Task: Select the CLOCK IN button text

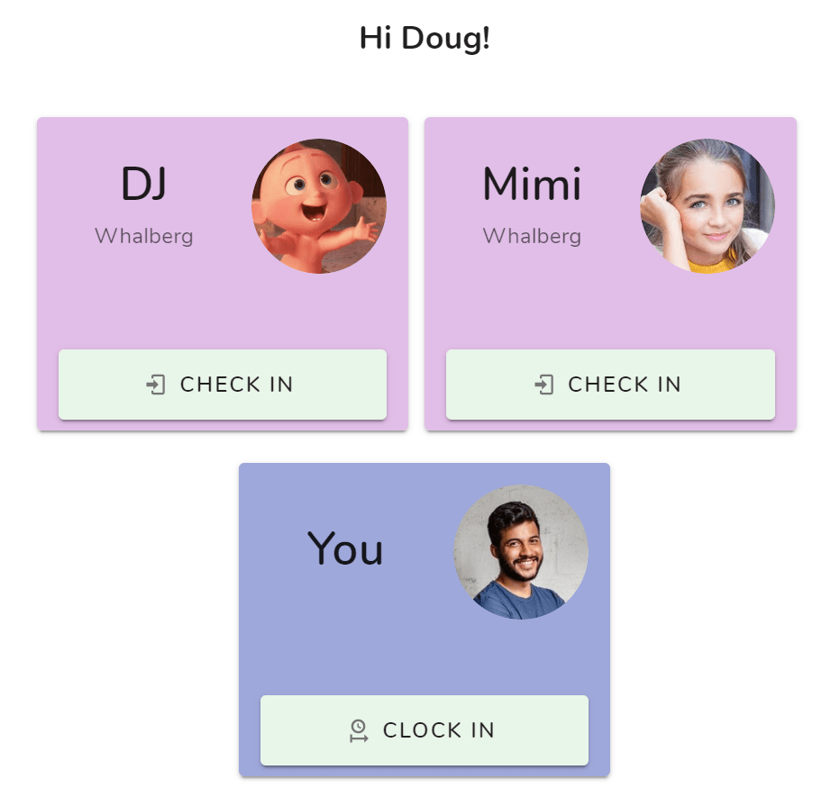Action: pos(439,730)
